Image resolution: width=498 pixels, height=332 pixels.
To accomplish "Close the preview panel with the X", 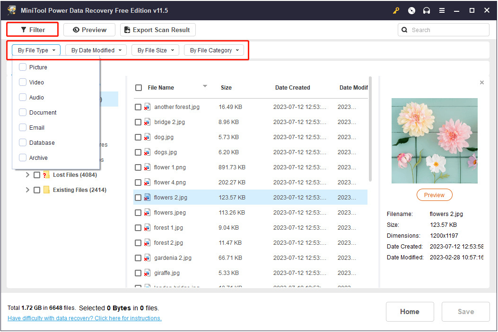I will [482, 83].
